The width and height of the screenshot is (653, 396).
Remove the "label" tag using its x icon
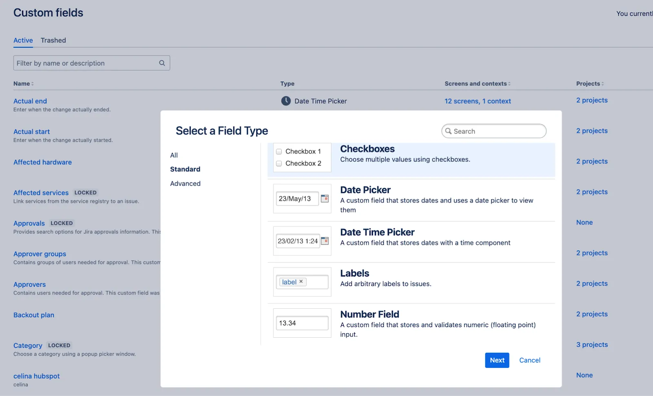pyautogui.click(x=301, y=282)
